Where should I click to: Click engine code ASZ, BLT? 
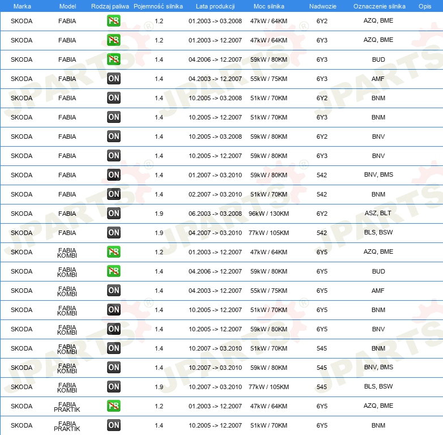[x=378, y=213]
